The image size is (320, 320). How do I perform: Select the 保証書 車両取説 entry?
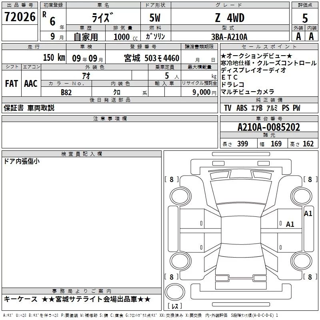point(29,108)
